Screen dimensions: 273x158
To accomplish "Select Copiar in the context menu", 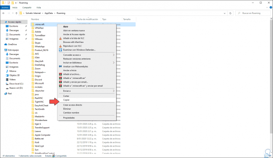I will pos(66,100).
